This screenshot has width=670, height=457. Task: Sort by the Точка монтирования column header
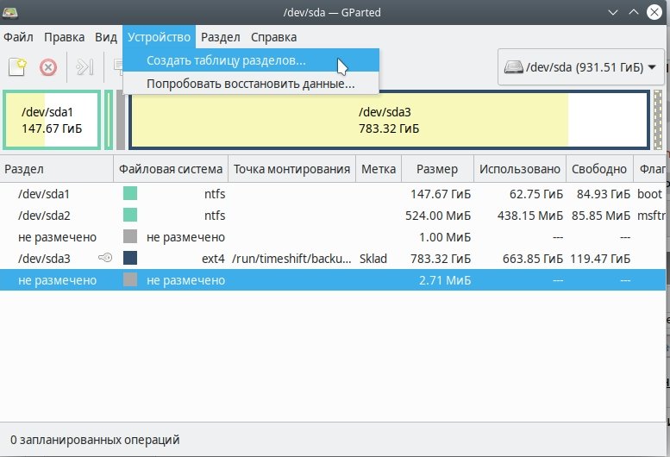click(291, 169)
